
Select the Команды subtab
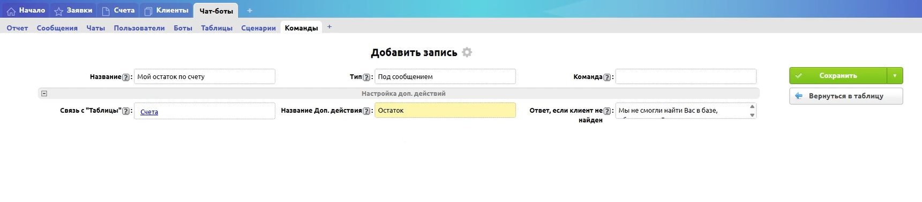[301, 28]
